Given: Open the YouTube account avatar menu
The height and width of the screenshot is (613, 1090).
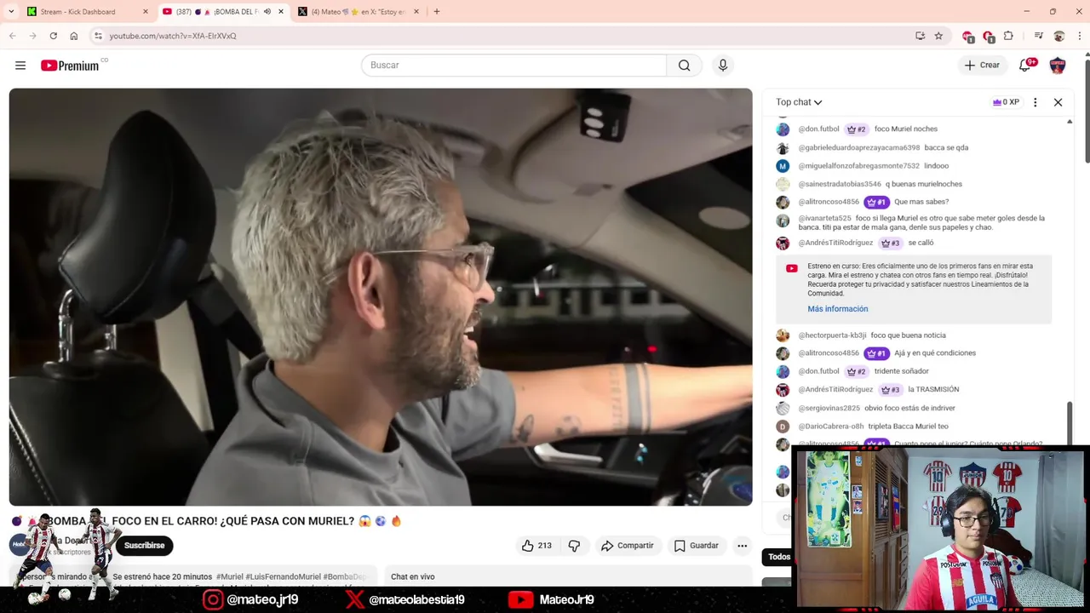Looking at the screenshot, I should tap(1058, 66).
